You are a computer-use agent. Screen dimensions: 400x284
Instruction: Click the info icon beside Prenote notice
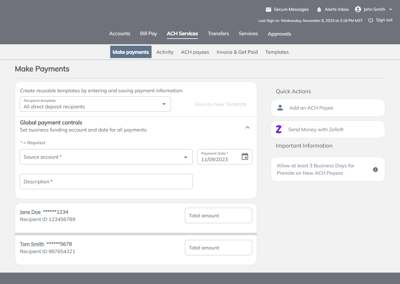(x=375, y=169)
